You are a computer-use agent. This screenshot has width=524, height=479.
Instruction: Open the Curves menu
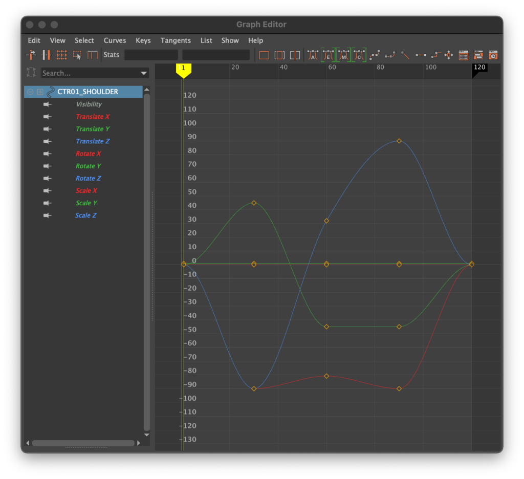(115, 40)
